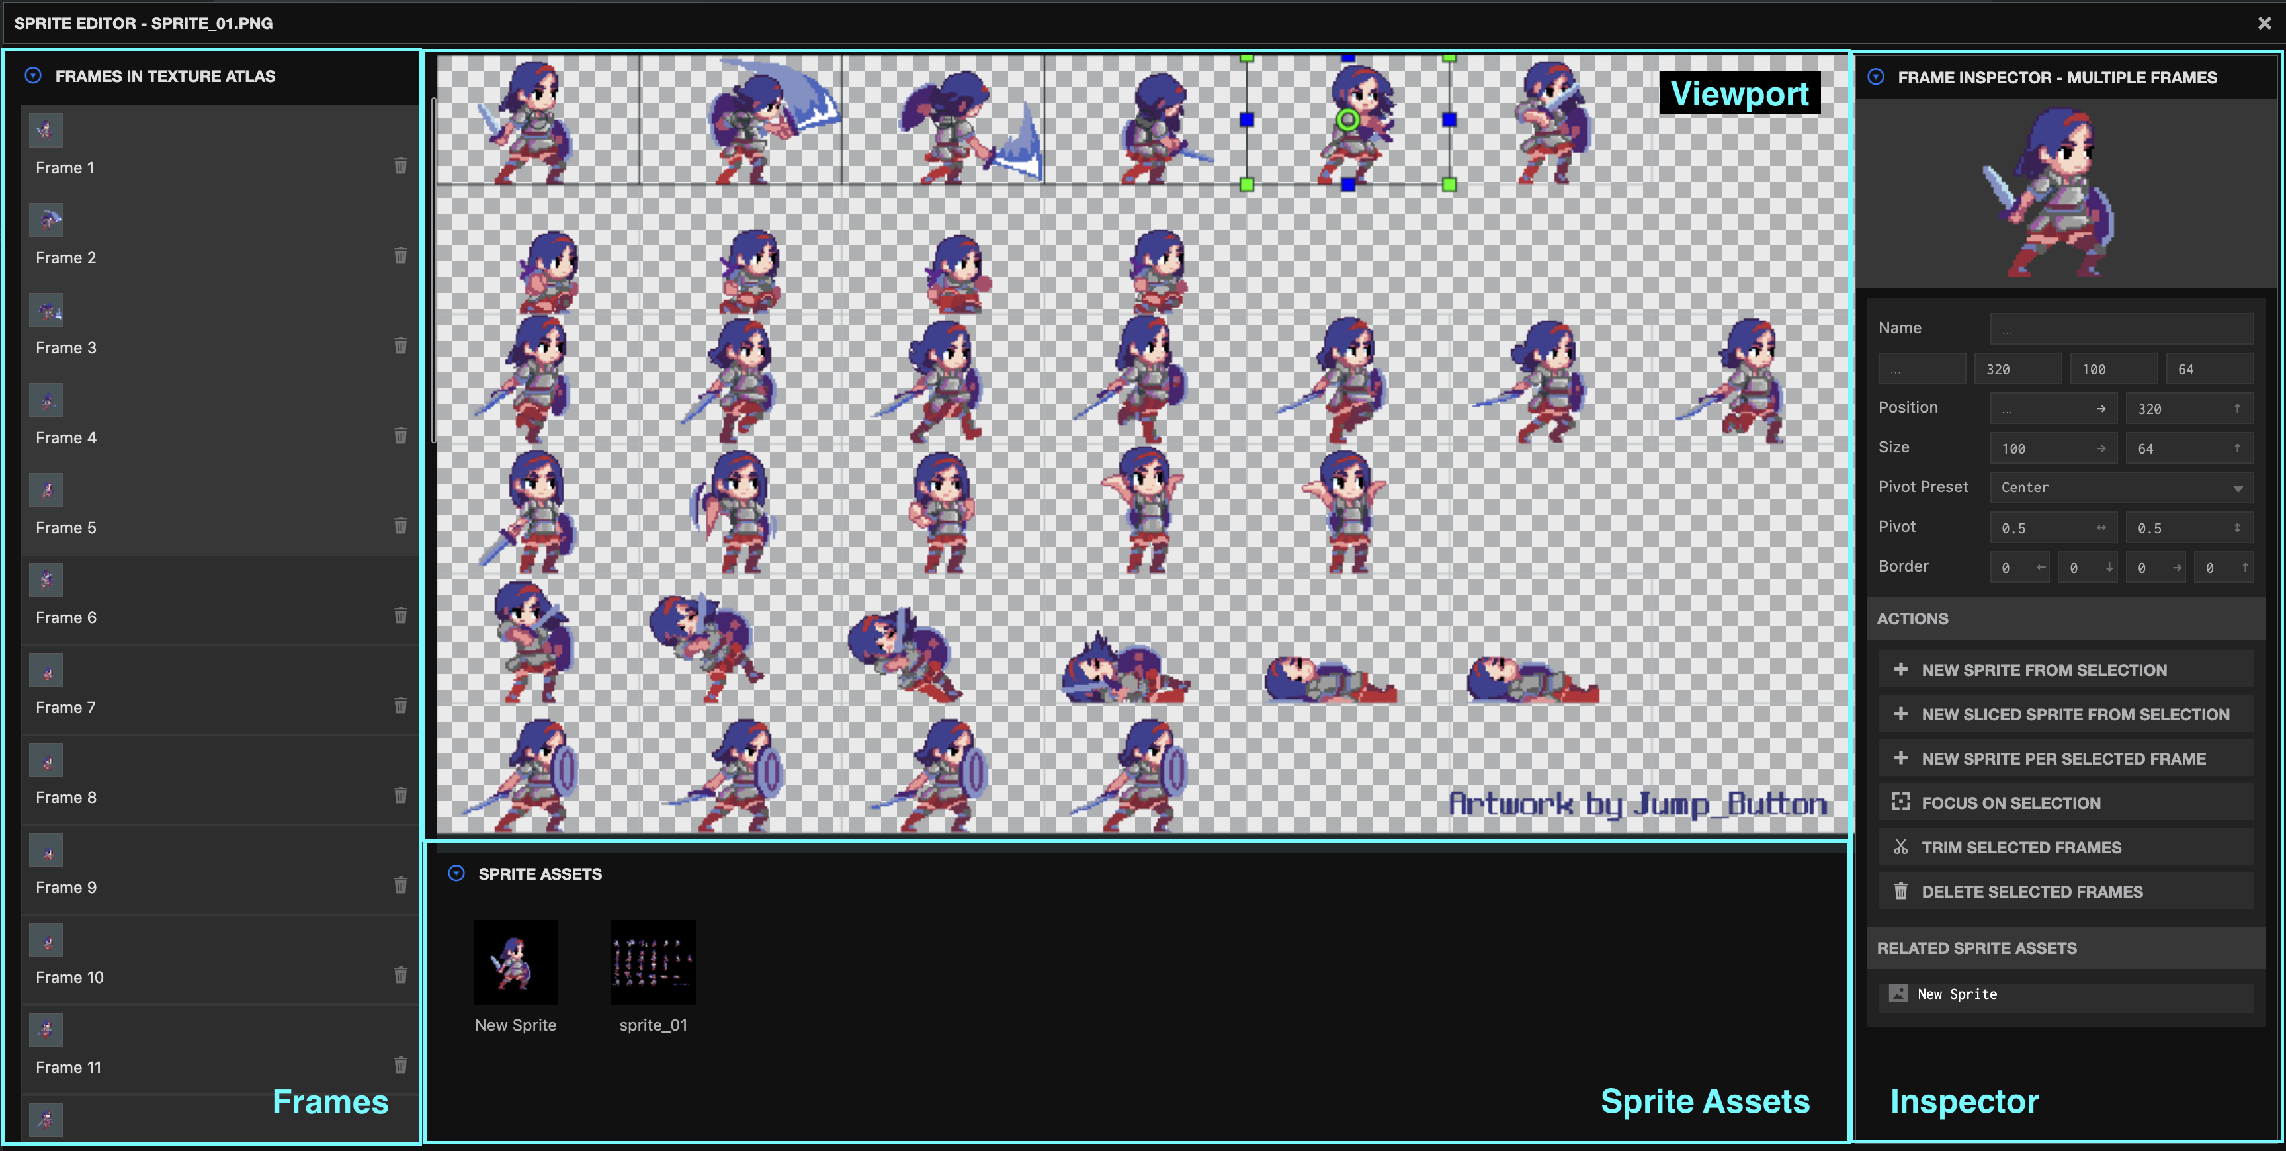Click Delete Selected Frames
Image resolution: width=2286 pixels, height=1151 pixels.
(2065, 892)
